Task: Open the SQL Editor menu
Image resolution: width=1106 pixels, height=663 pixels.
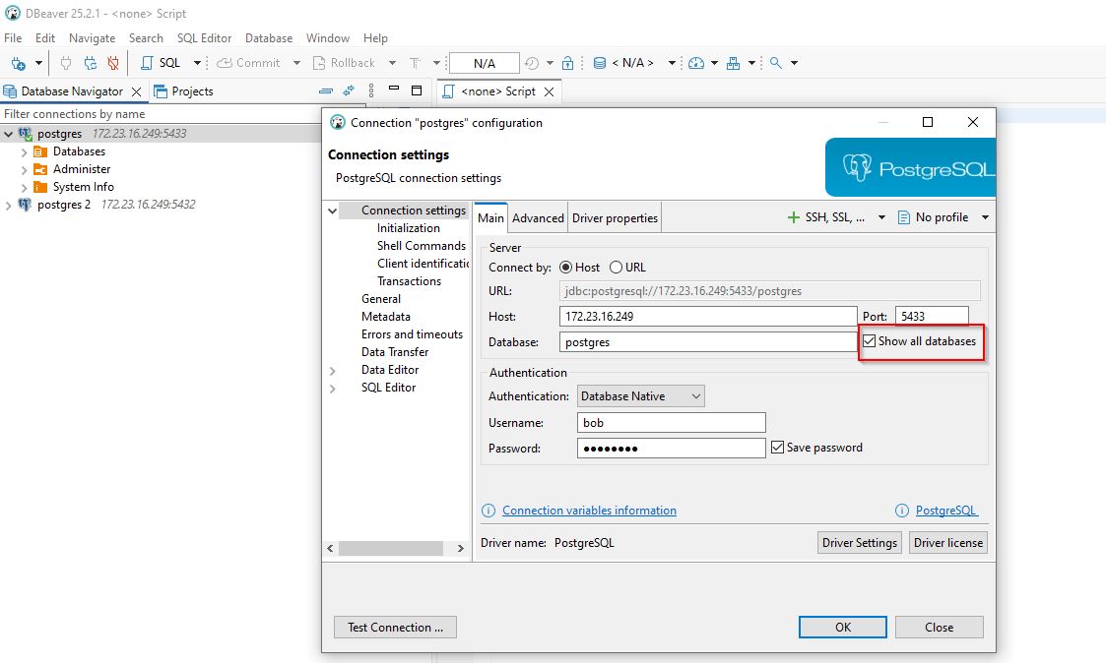Action: 204,38
